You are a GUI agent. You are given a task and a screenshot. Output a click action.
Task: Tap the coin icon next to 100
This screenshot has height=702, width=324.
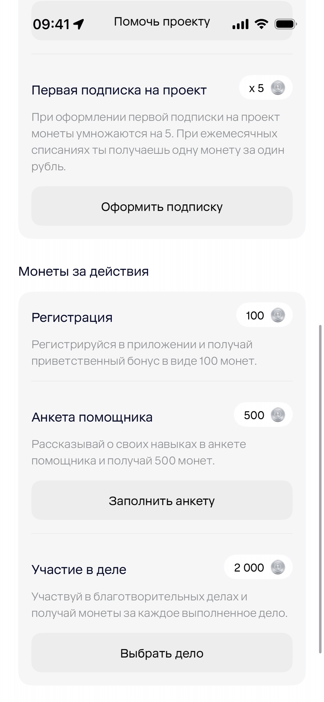[x=278, y=315]
